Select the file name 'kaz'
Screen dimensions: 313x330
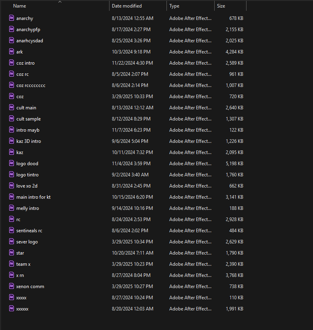coord(20,152)
